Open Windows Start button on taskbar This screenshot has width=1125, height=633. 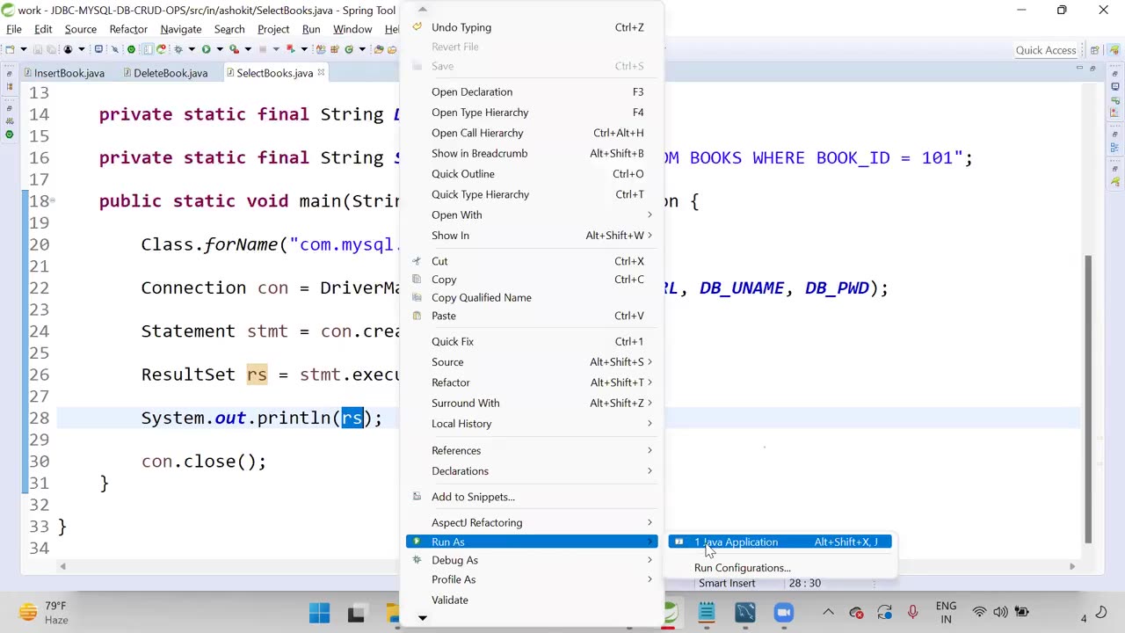coord(319,612)
